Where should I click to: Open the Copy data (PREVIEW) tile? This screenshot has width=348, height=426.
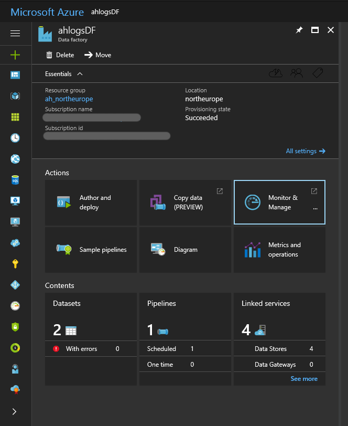[x=185, y=203]
